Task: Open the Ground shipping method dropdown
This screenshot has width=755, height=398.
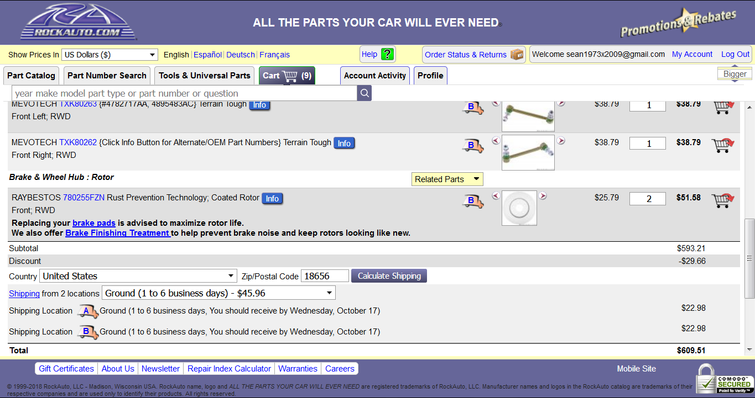Action: (218, 293)
